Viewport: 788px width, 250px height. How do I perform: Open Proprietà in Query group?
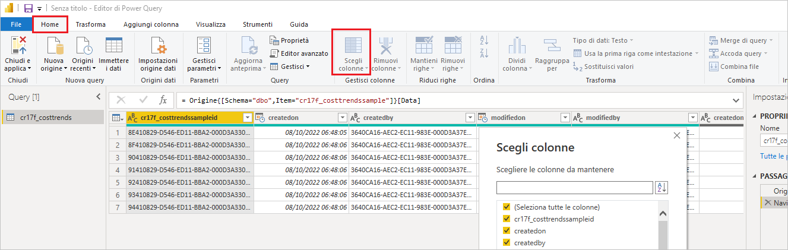click(x=289, y=40)
